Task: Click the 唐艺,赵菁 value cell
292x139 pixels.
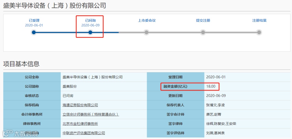Action: click(x=247, y=114)
